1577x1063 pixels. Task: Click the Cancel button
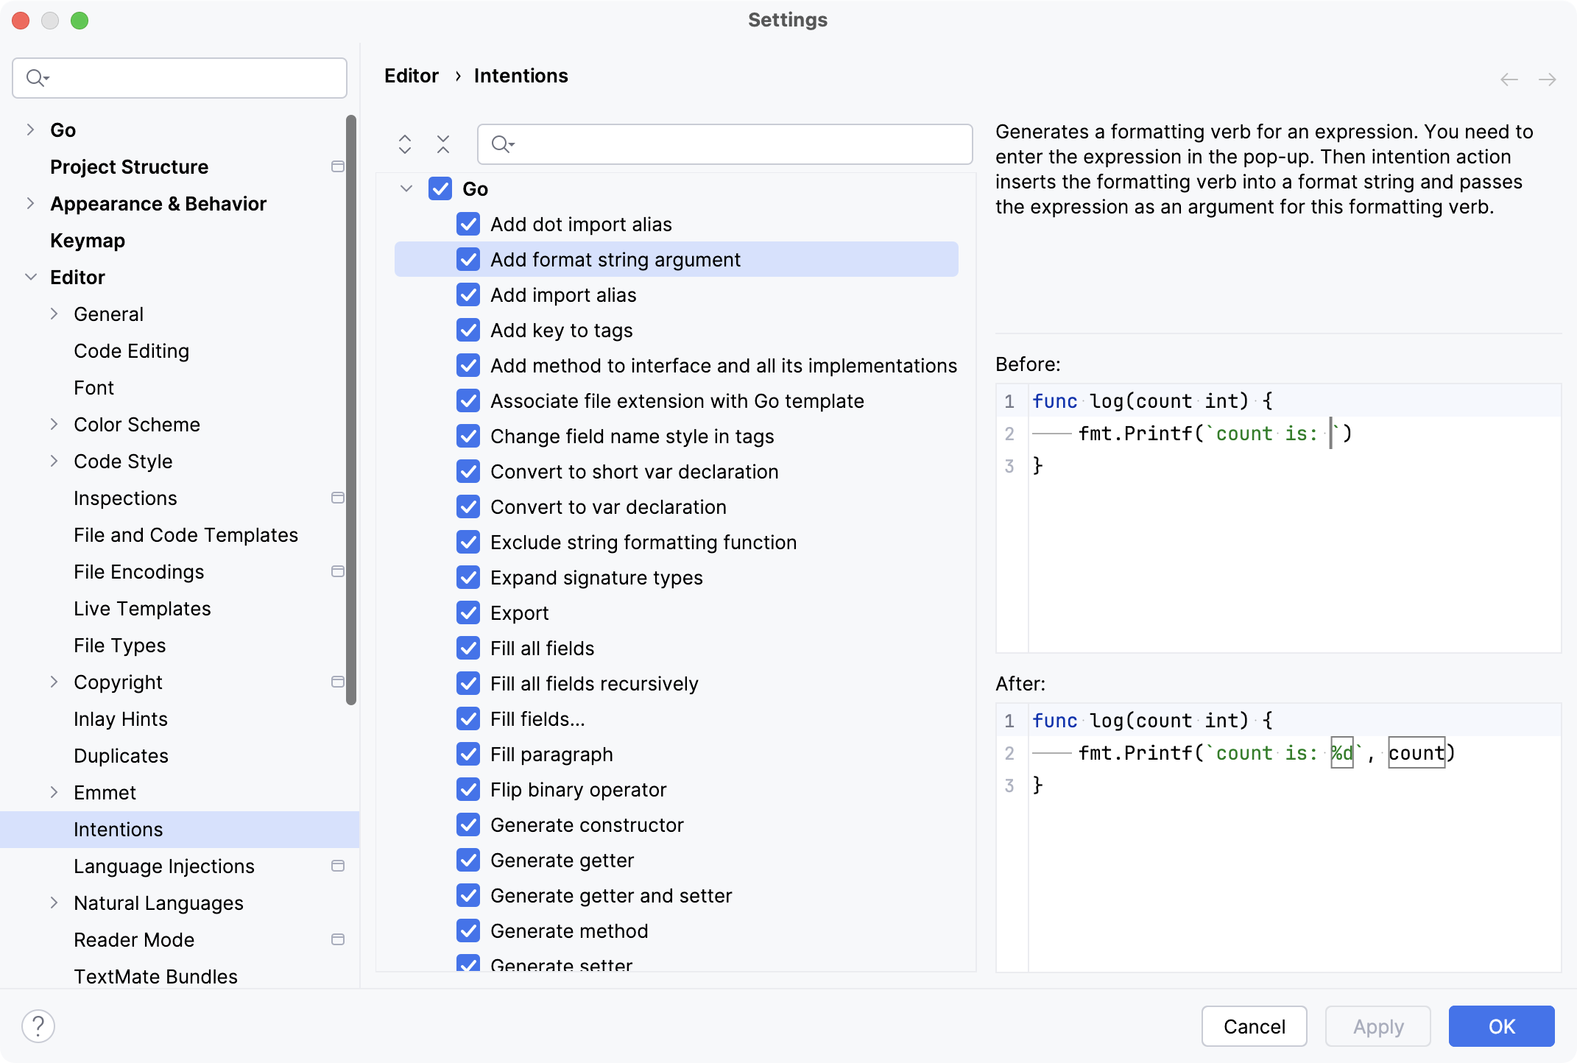point(1254,1025)
